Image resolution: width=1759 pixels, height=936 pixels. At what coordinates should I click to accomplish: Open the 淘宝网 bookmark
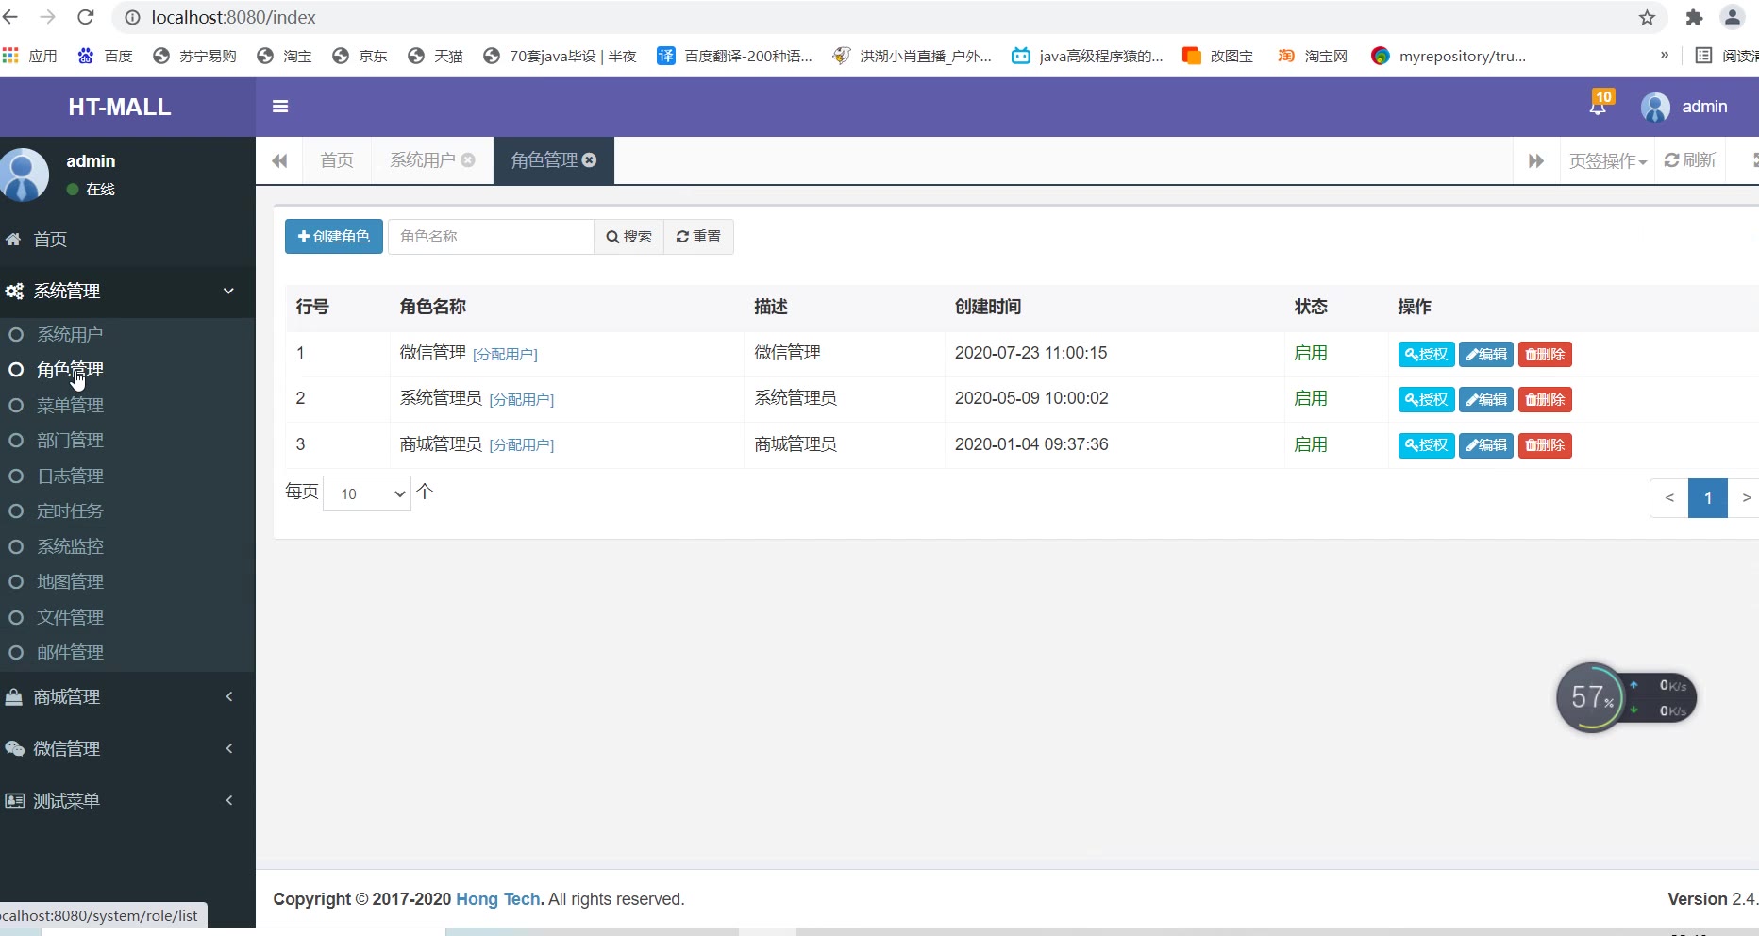[1313, 56]
